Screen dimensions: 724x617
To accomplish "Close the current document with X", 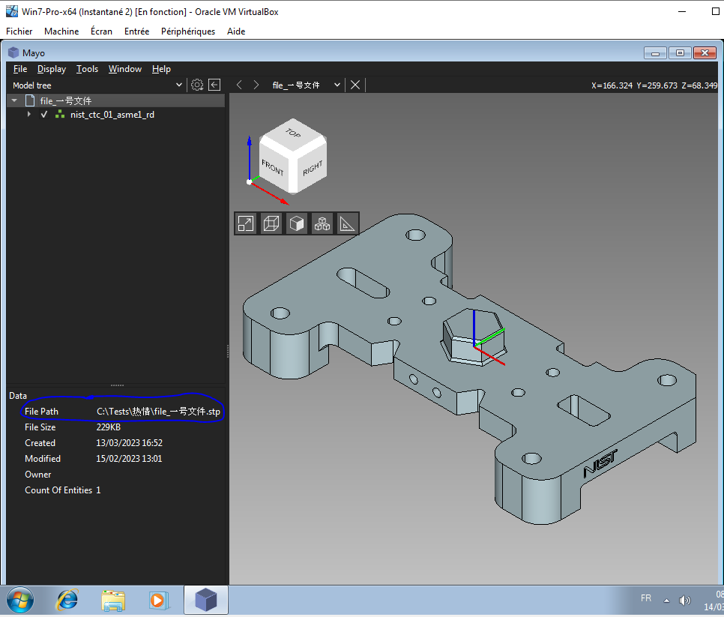I will point(355,85).
